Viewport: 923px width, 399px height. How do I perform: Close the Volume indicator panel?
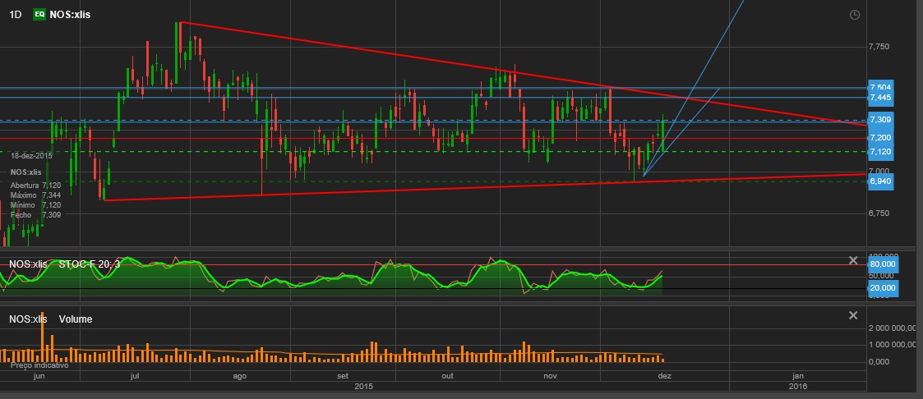point(853,315)
